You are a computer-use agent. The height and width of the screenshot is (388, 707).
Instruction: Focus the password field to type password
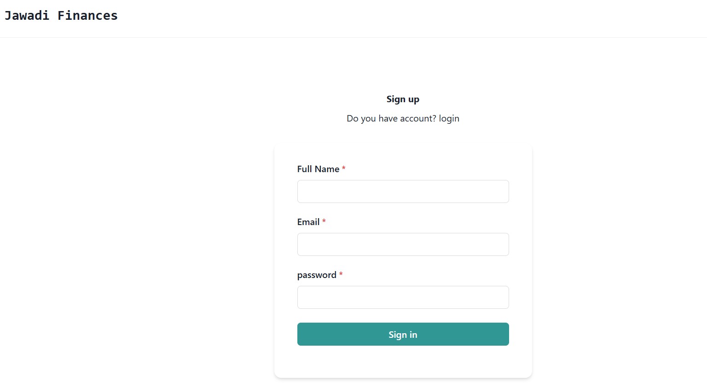[403, 297]
